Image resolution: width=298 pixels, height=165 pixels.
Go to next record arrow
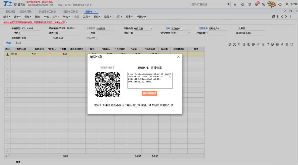pos(286,17)
